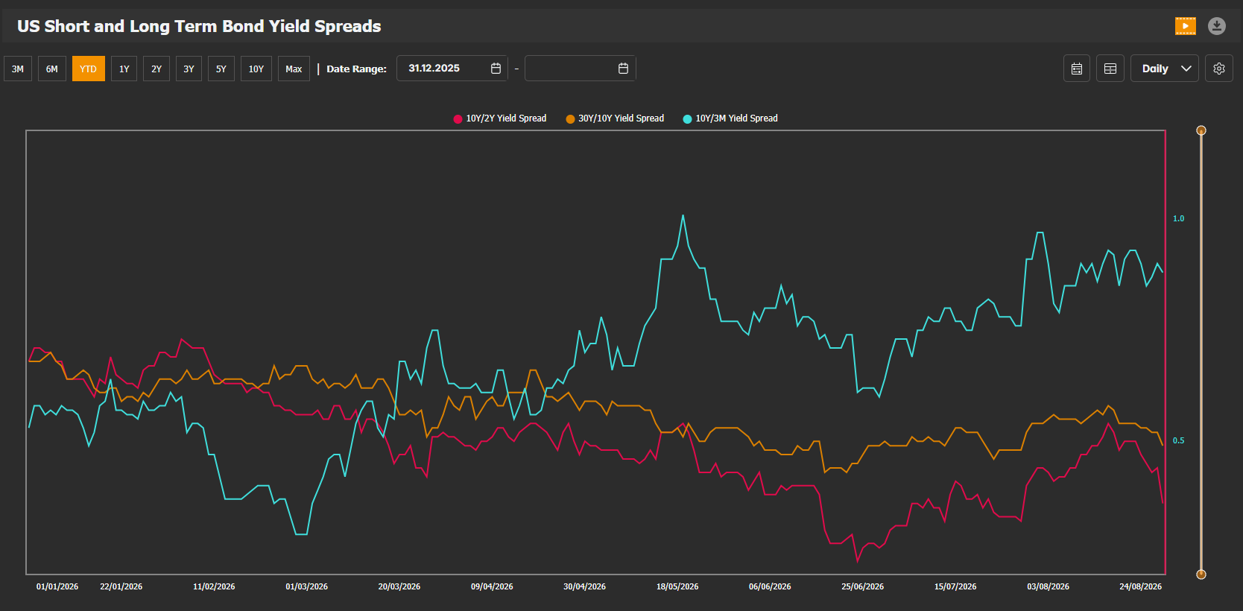
Task: Open the start date calendar picker icon
Action: coord(496,69)
